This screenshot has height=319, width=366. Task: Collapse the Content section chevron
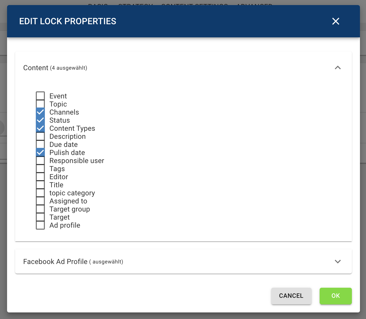pyautogui.click(x=338, y=68)
